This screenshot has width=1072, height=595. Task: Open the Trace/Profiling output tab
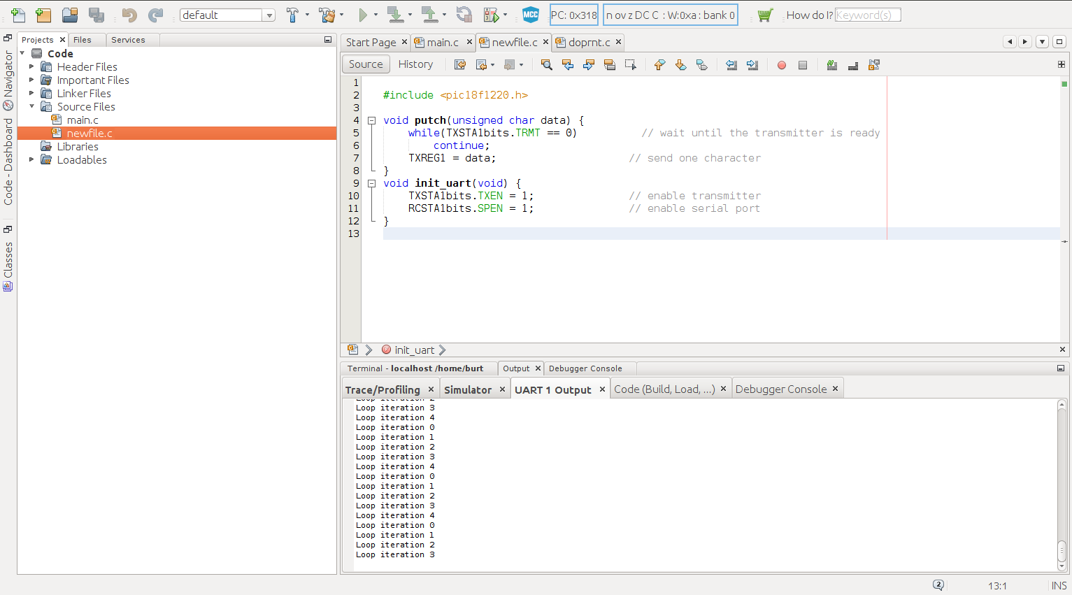point(383,390)
